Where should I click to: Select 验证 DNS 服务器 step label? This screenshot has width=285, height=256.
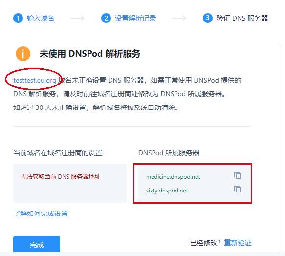pos(242,18)
